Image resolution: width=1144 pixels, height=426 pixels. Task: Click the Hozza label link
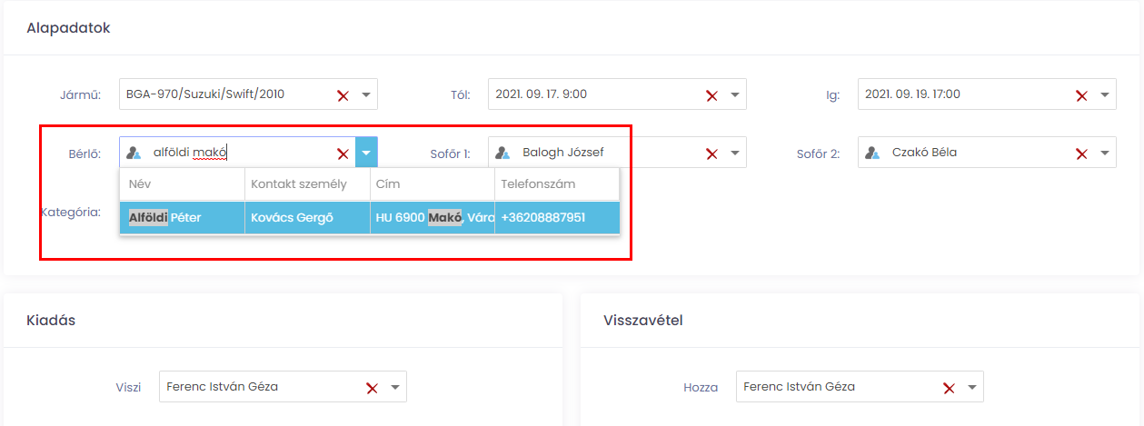701,387
